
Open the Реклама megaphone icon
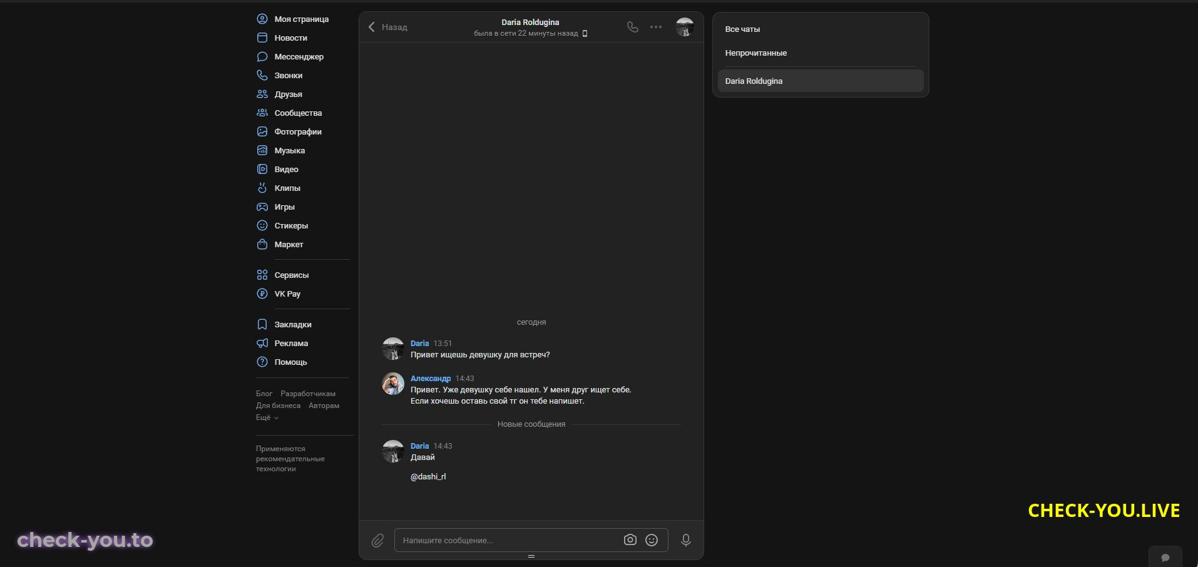pyautogui.click(x=262, y=344)
